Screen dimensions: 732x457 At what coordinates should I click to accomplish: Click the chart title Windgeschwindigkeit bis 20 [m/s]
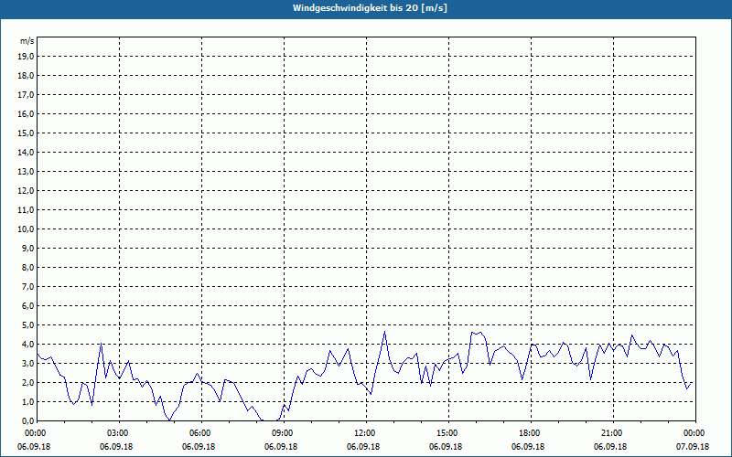[x=370, y=8]
